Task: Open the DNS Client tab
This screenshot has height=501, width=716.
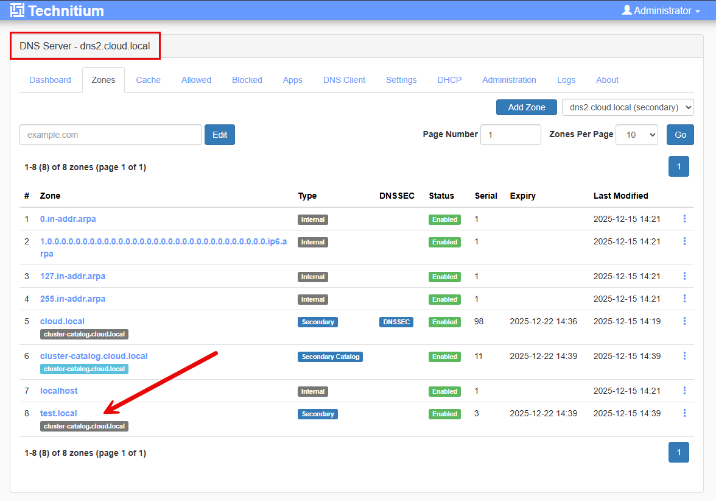Action: point(345,80)
